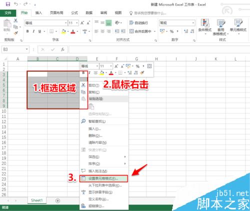
Task: Click the Name Box showing B3
Action: coord(15,49)
